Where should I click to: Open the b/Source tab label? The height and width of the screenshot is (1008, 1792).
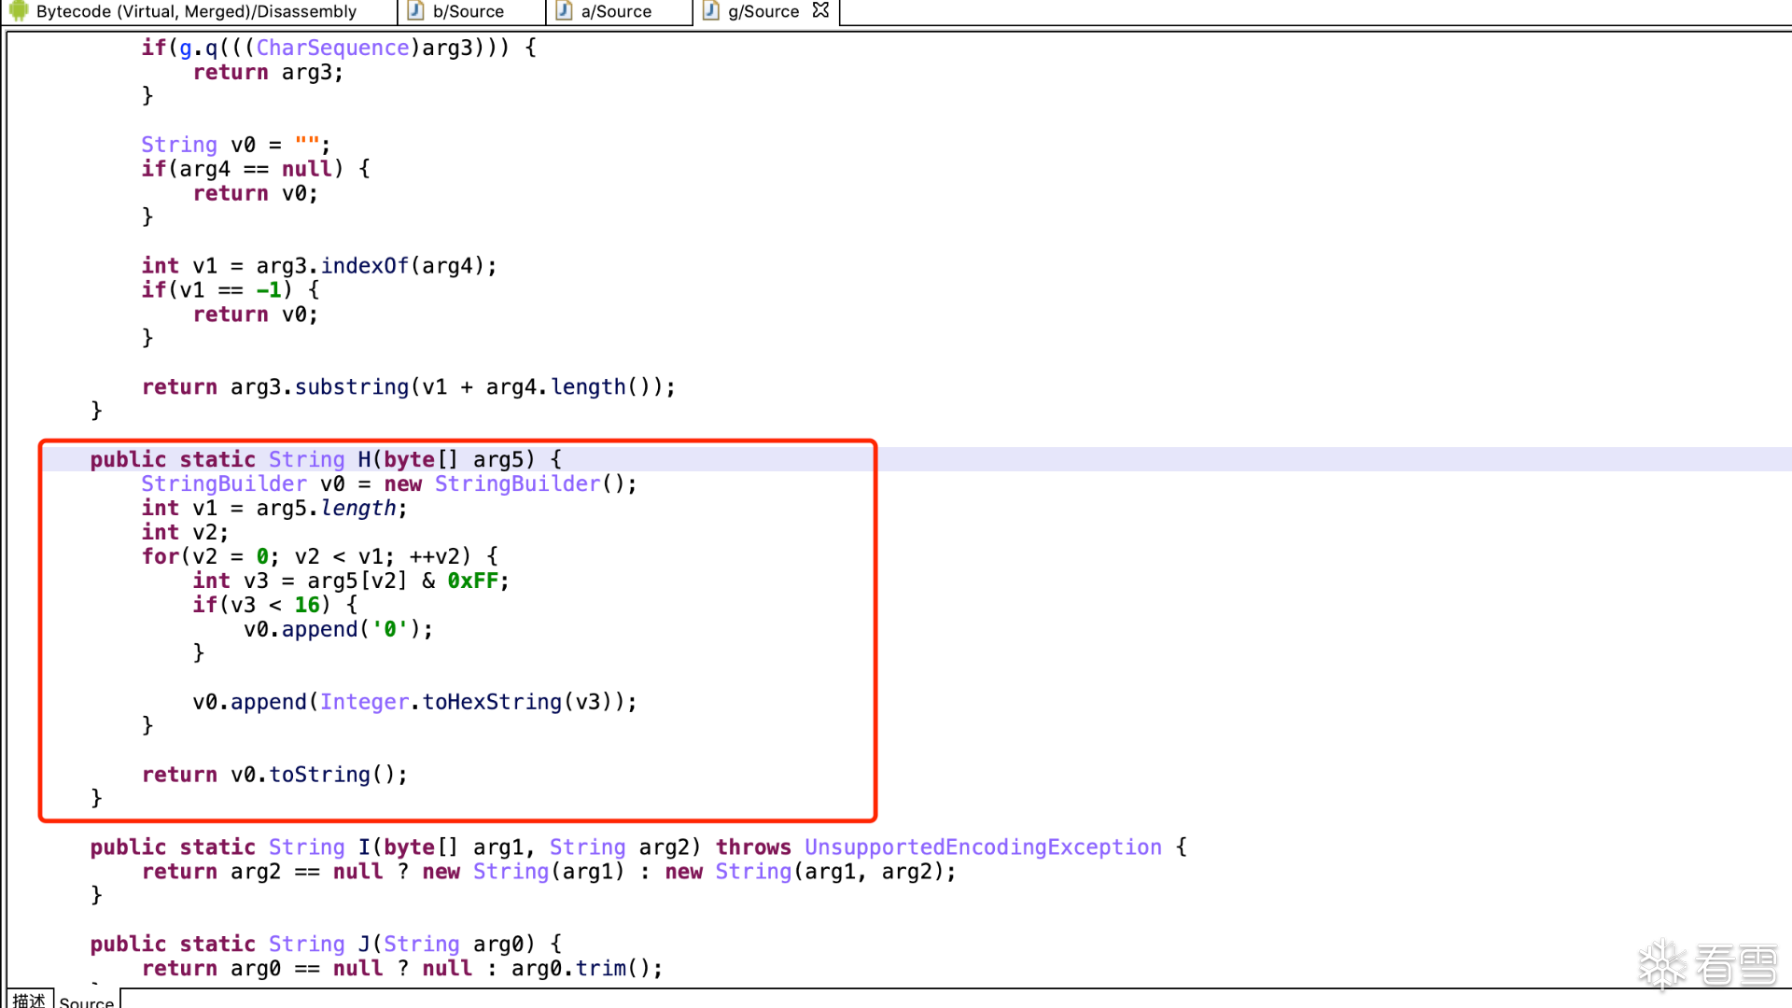(x=469, y=11)
